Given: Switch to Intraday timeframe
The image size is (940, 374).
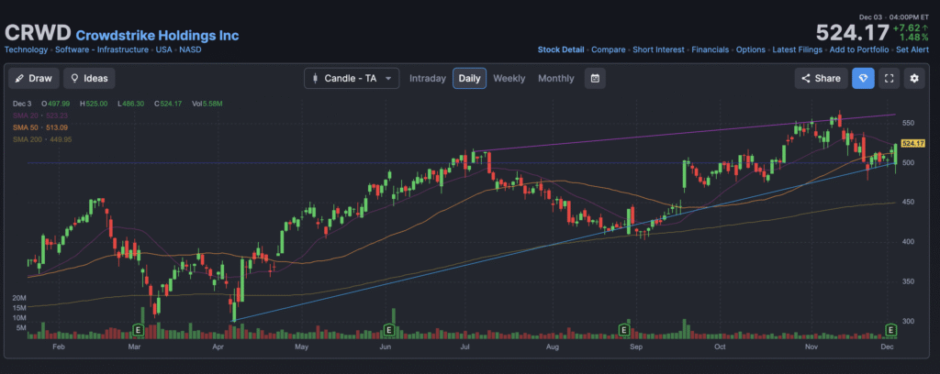Looking at the screenshot, I should pos(429,79).
